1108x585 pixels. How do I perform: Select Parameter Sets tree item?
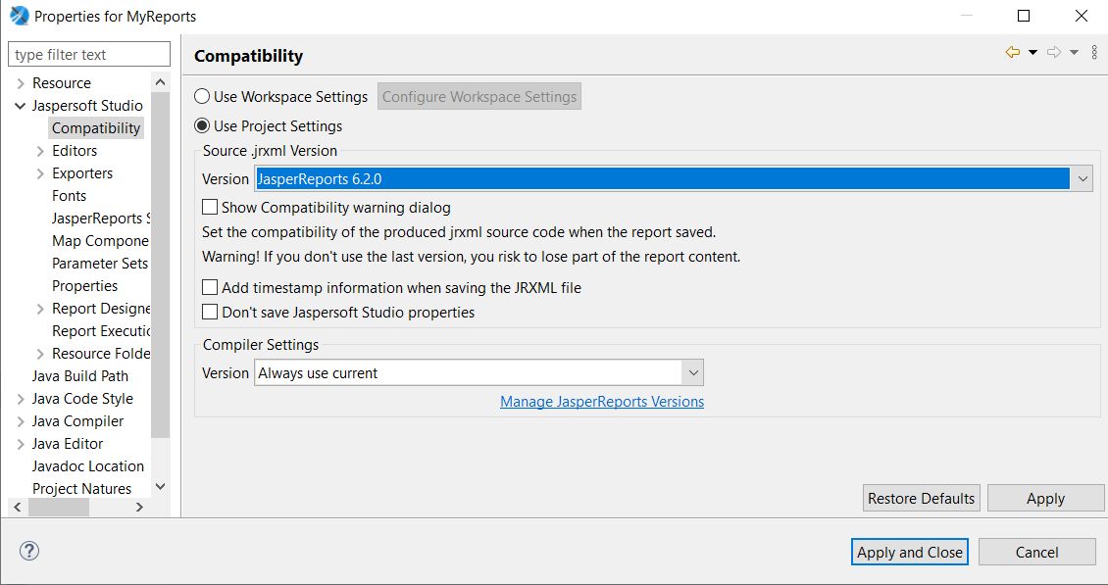[x=100, y=264]
